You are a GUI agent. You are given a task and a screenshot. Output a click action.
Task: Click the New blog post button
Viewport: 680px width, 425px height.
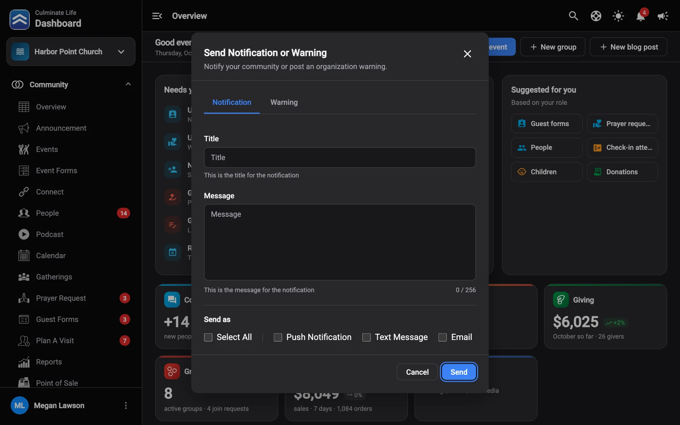pos(629,47)
